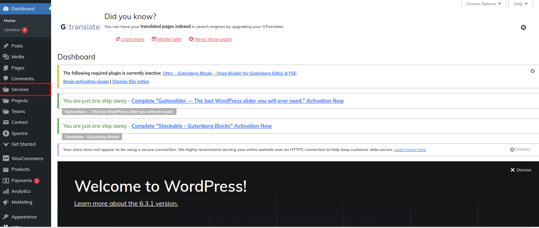539x228 pixels.
Task: Dismiss the inactive plugin notice via X icon
Action: coord(532,71)
